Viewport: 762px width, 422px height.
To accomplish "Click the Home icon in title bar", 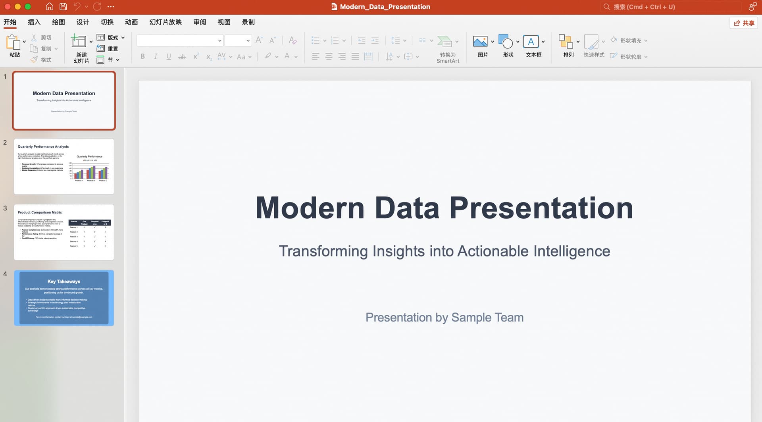I will tap(50, 7).
